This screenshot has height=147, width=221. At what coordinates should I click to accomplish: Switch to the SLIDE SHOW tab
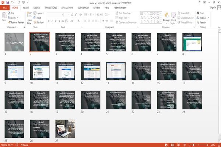click(83, 8)
